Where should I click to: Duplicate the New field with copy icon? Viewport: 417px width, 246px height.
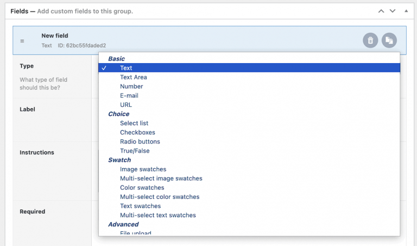(x=389, y=40)
